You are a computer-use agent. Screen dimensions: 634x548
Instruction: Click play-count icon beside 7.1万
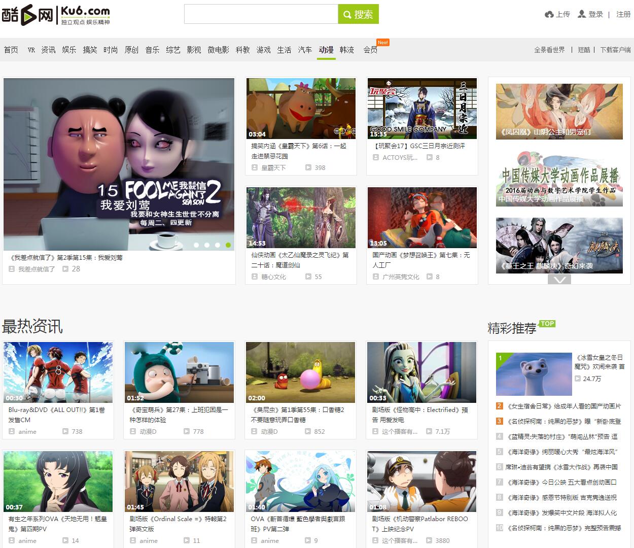[429, 431]
